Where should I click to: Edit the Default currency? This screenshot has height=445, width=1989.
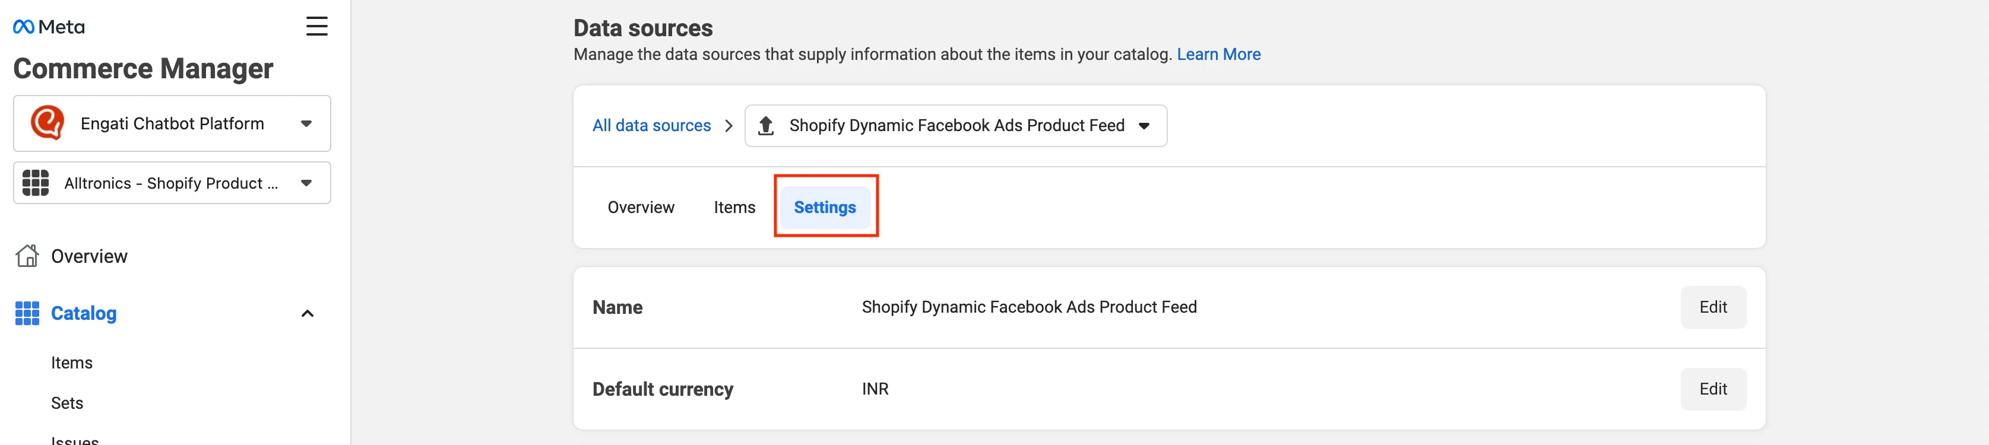point(1712,389)
